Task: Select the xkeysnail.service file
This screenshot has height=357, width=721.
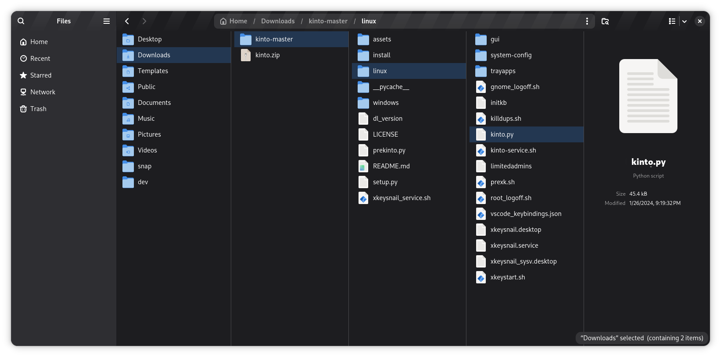Action: 527,245
